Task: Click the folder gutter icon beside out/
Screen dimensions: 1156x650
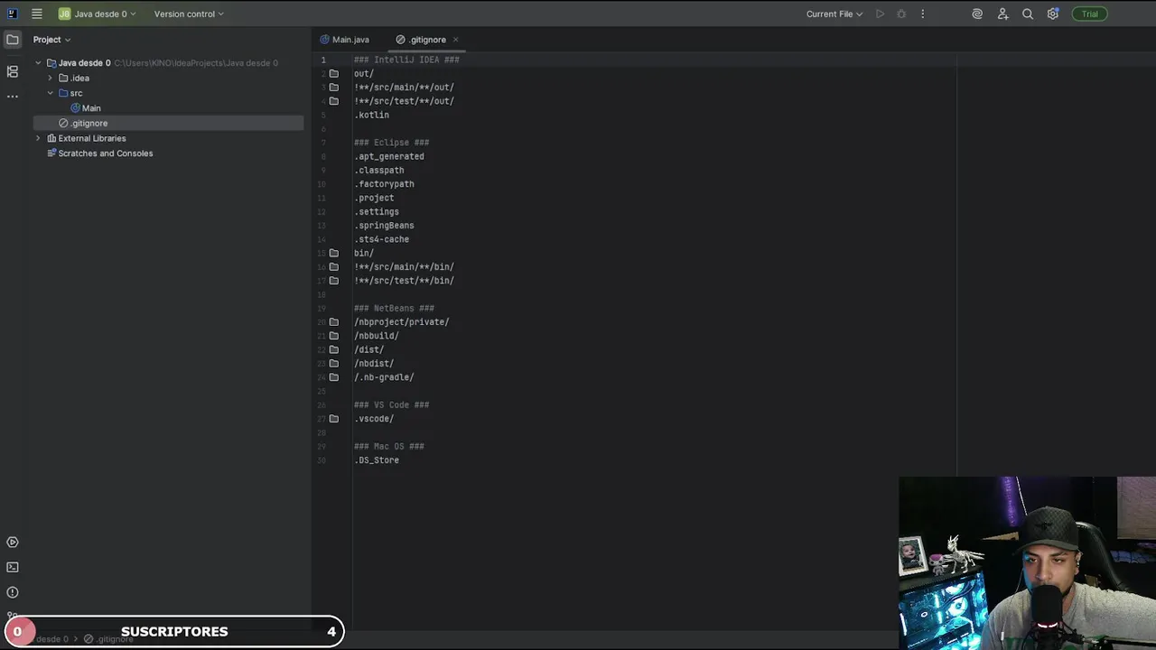Action: [334, 74]
